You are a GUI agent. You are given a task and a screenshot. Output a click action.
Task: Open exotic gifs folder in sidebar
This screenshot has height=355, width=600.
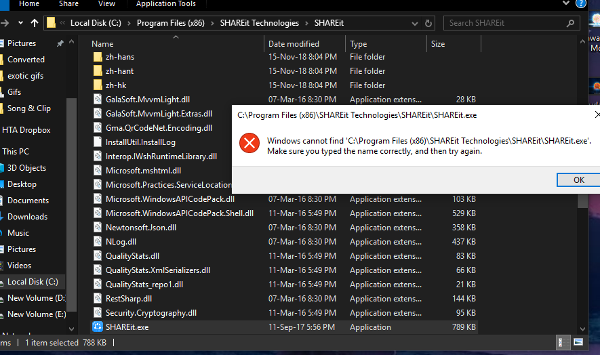(25, 76)
